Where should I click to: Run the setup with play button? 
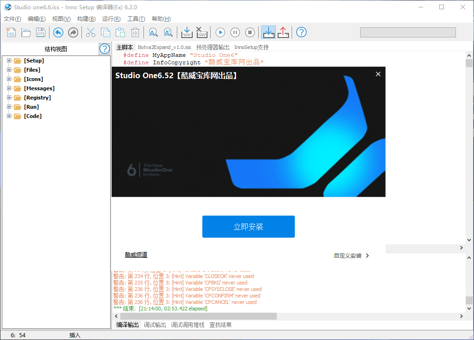point(220,32)
